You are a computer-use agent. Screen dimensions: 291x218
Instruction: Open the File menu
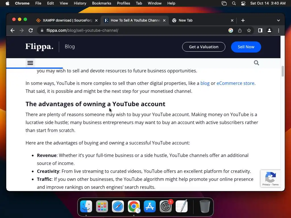pyautogui.click(x=38, y=3)
